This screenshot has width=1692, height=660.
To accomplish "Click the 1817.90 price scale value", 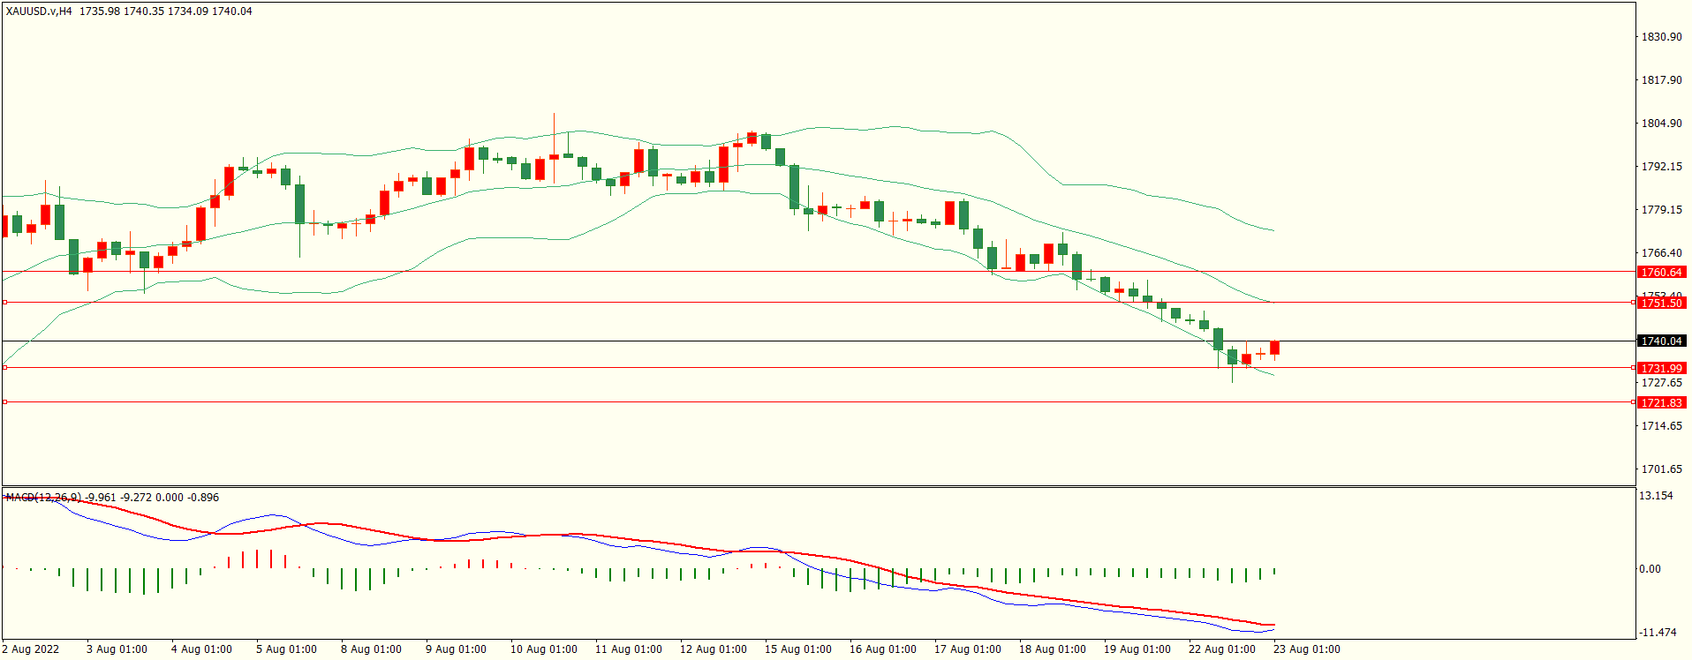I will [1661, 80].
